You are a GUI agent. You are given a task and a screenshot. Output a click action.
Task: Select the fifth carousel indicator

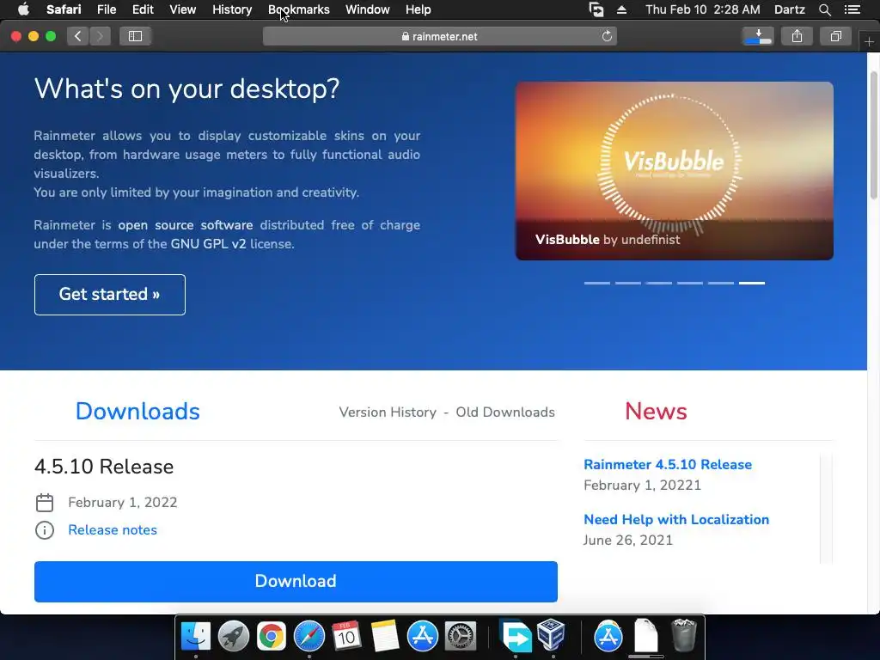pyautogui.click(x=721, y=283)
